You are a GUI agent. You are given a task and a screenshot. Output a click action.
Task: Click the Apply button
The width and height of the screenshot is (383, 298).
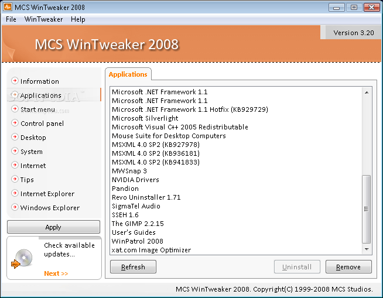(53, 227)
